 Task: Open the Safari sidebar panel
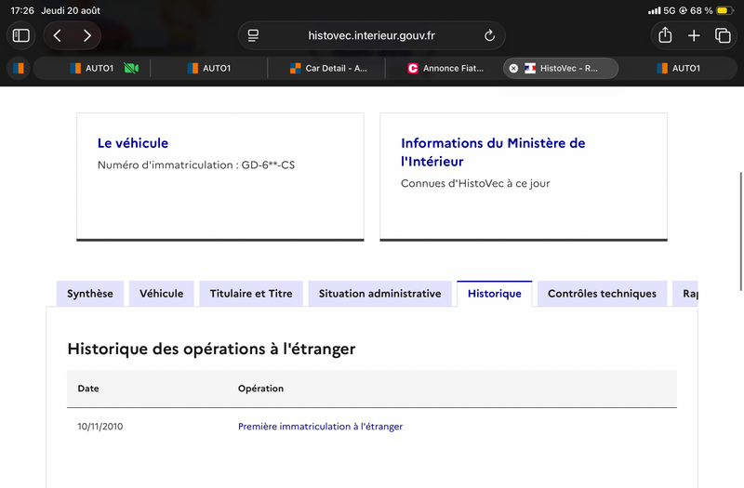20,35
